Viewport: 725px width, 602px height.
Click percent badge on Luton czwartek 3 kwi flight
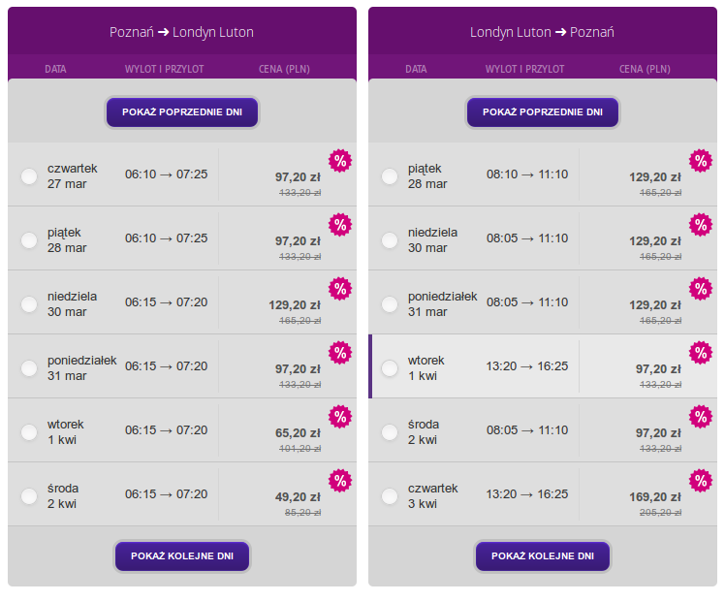pyautogui.click(x=701, y=481)
